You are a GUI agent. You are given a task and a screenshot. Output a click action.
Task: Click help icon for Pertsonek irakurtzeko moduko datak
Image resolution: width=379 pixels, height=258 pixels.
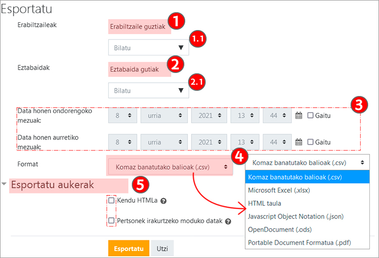tap(228, 221)
